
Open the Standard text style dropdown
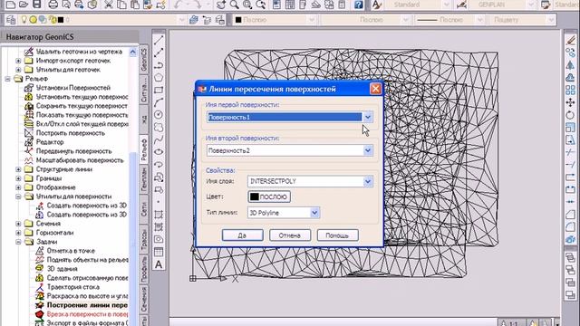447,5
